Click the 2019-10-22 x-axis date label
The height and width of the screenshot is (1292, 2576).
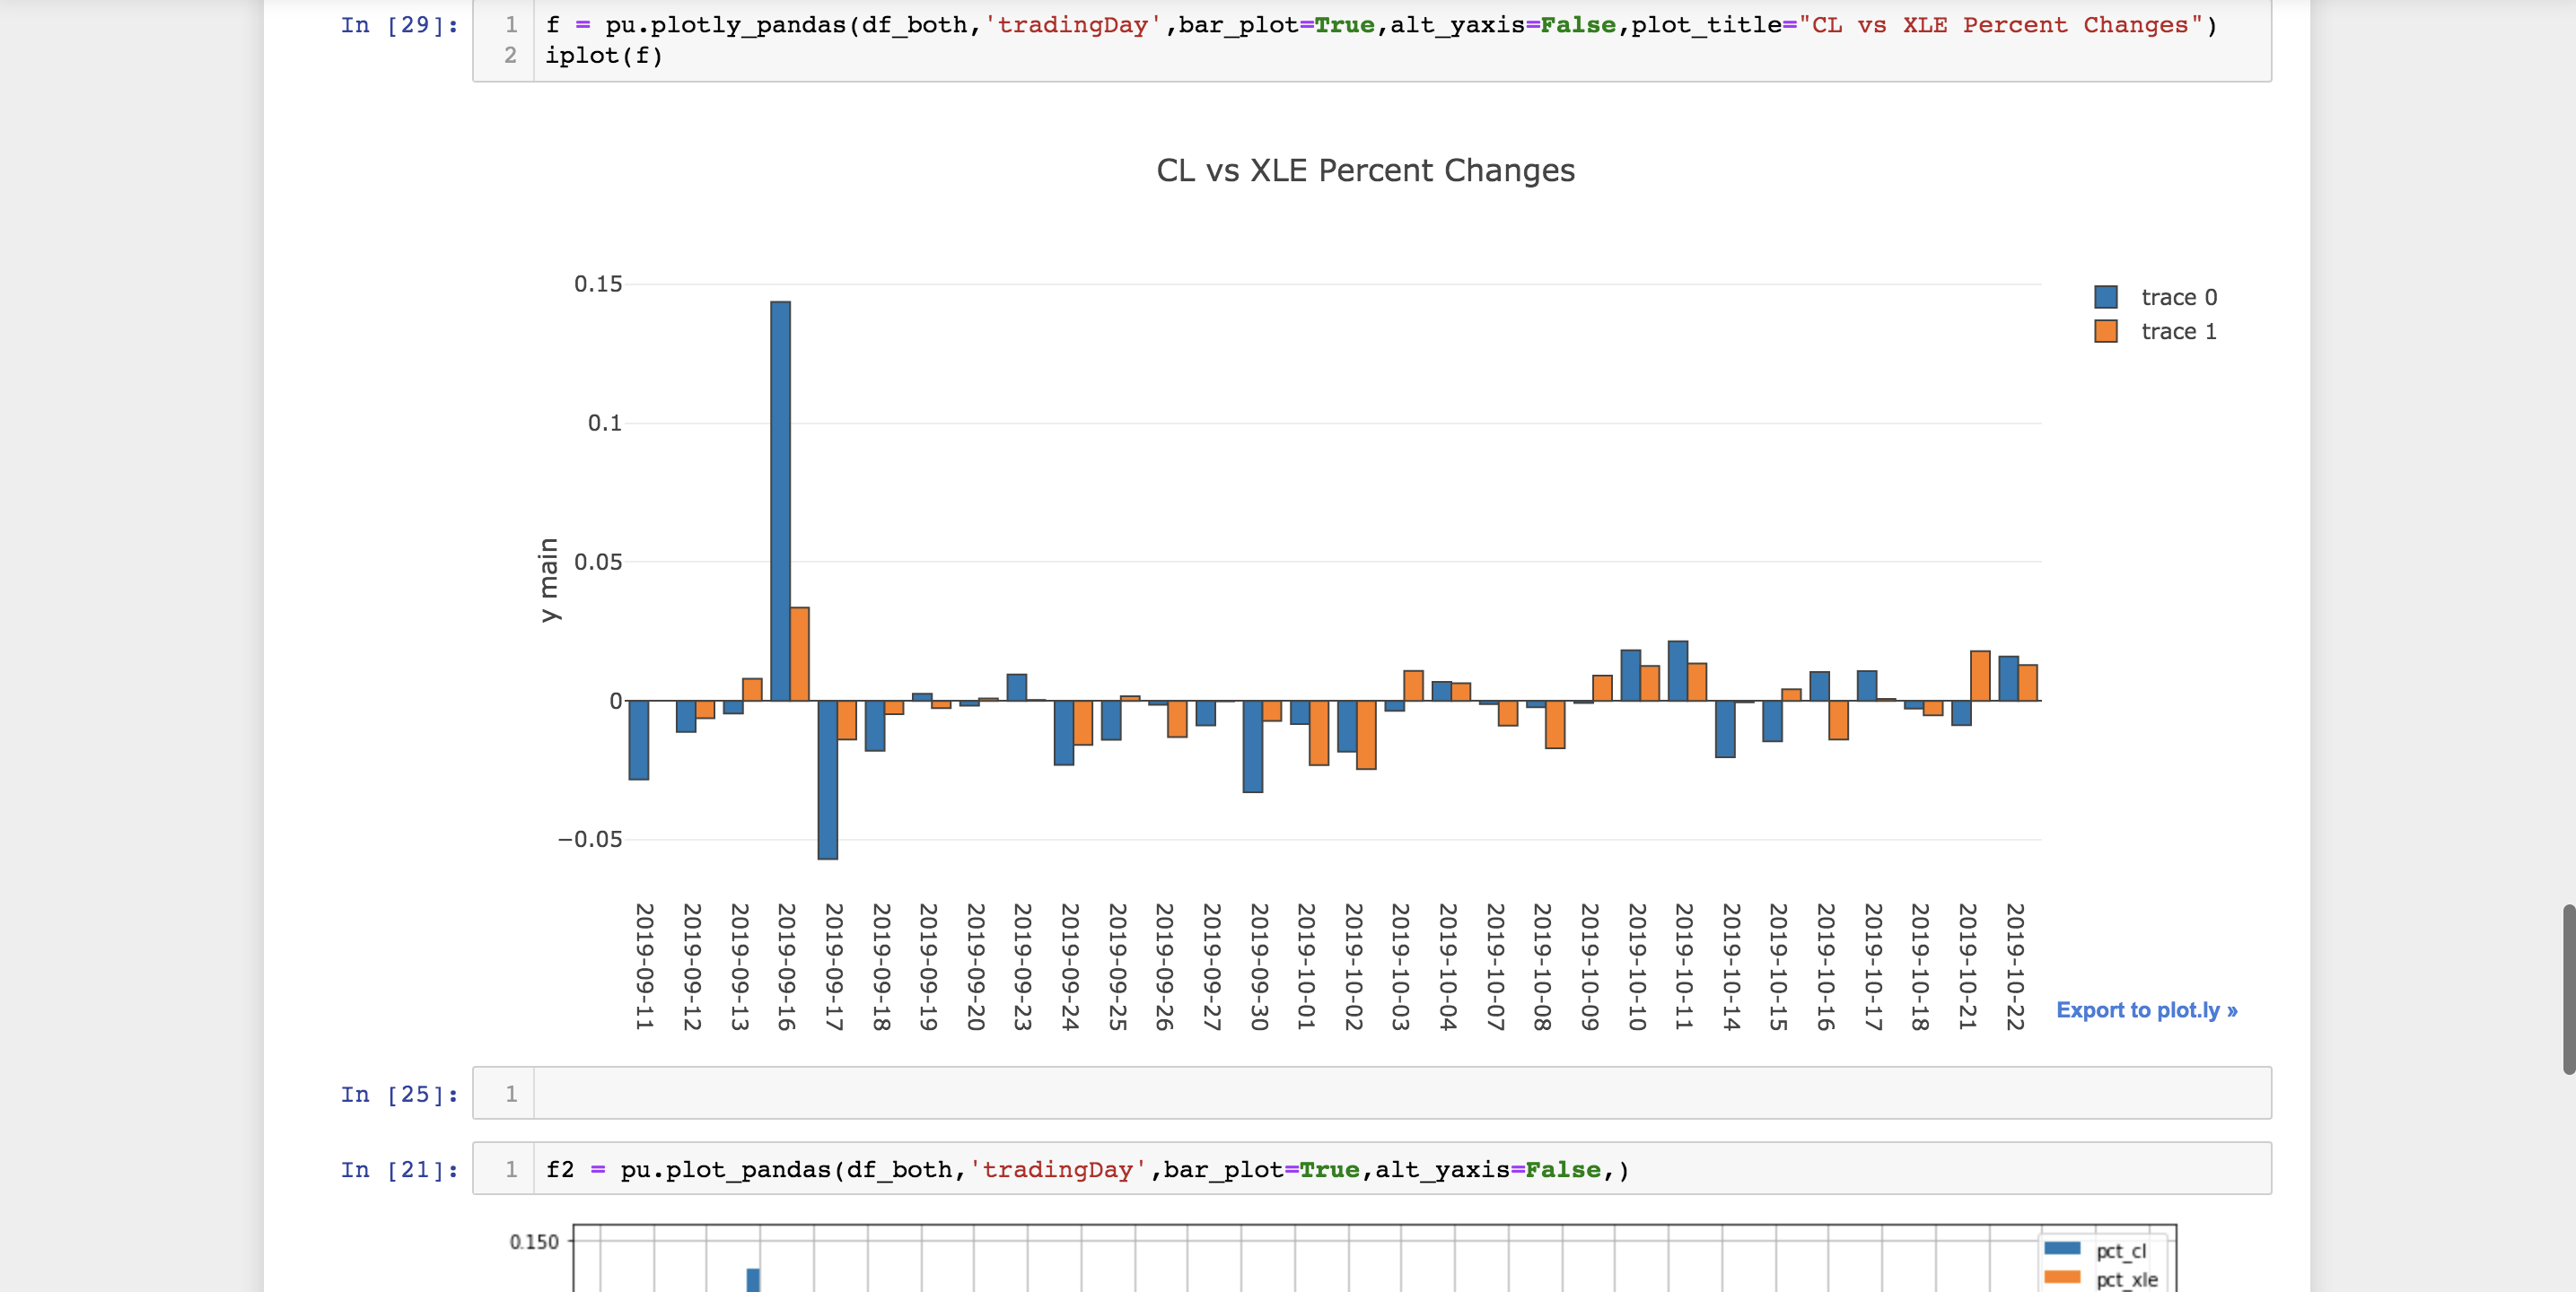click(x=2015, y=966)
